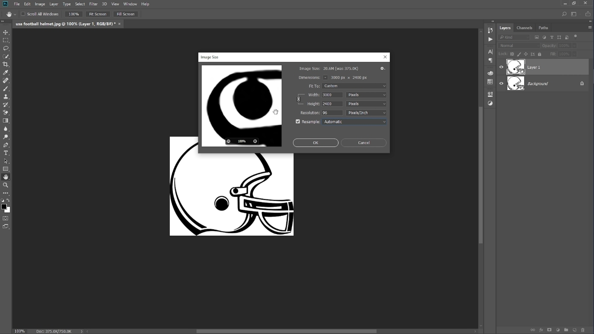
Task: Open the Fit To dropdown
Action: coord(354,86)
